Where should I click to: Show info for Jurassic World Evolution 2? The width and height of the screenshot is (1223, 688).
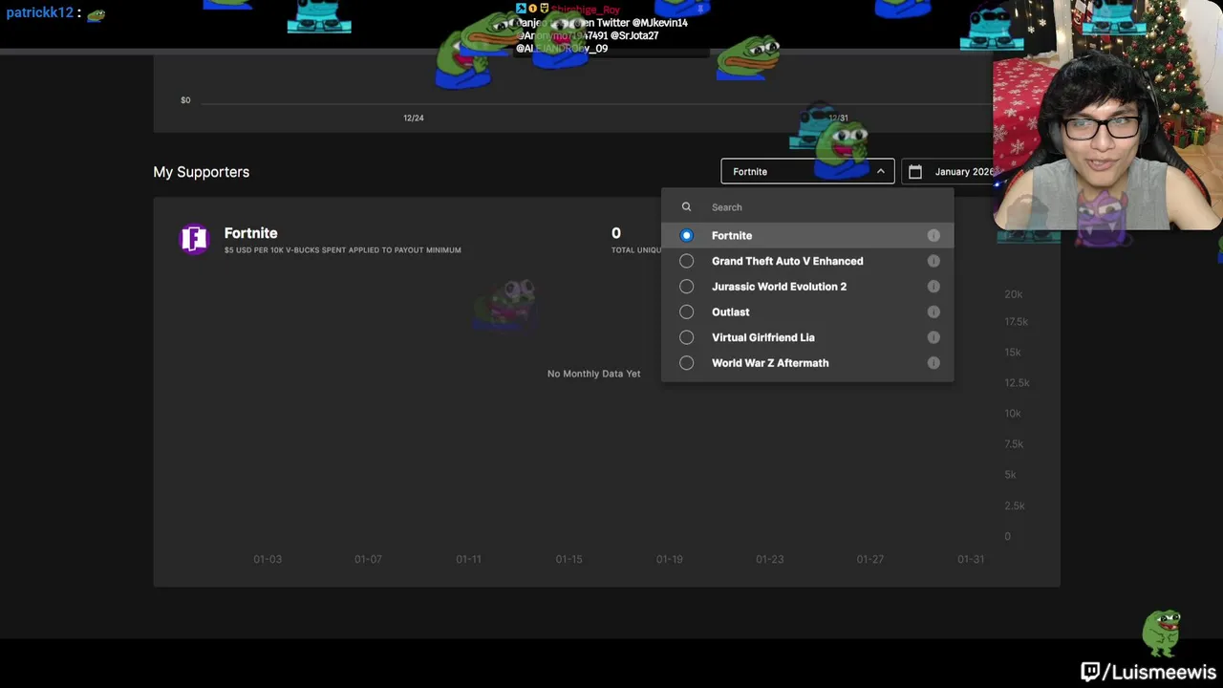933,287
